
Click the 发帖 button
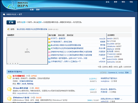[11, 22]
